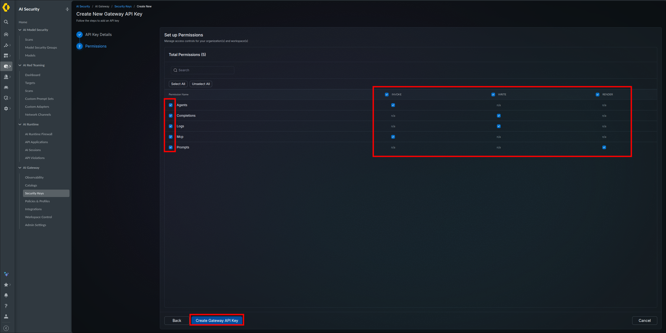Toggle Logs WRITE permission checkbox
This screenshot has height=333, width=666.
pos(499,126)
